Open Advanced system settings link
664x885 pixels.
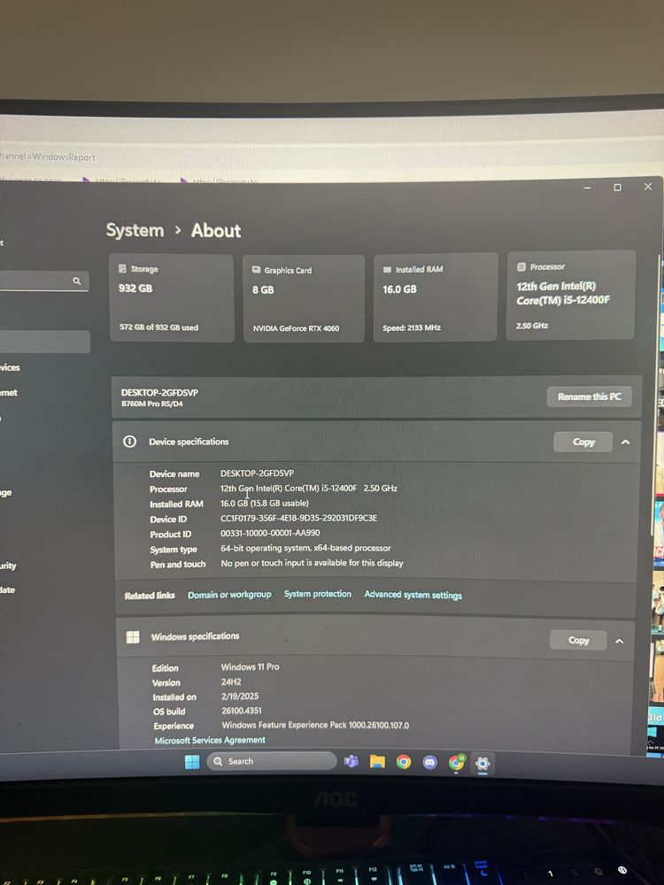coord(413,595)
